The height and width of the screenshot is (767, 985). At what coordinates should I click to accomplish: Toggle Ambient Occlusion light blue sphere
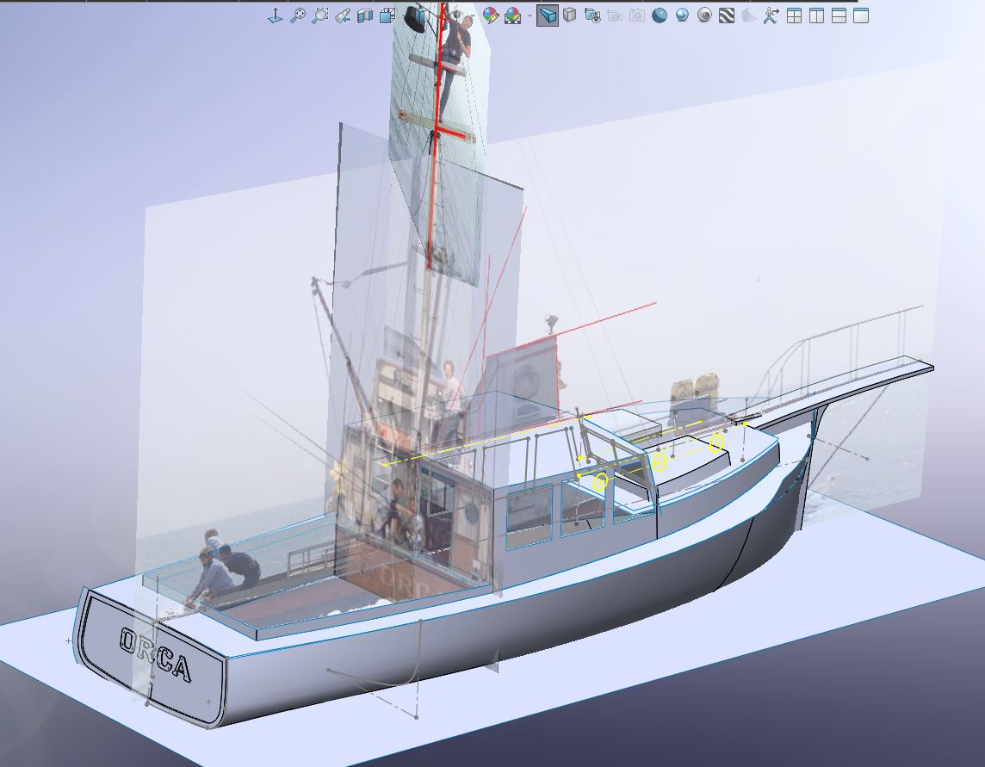pos(682,15)
